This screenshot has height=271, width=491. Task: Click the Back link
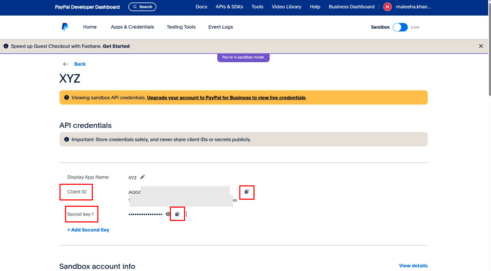80,64
